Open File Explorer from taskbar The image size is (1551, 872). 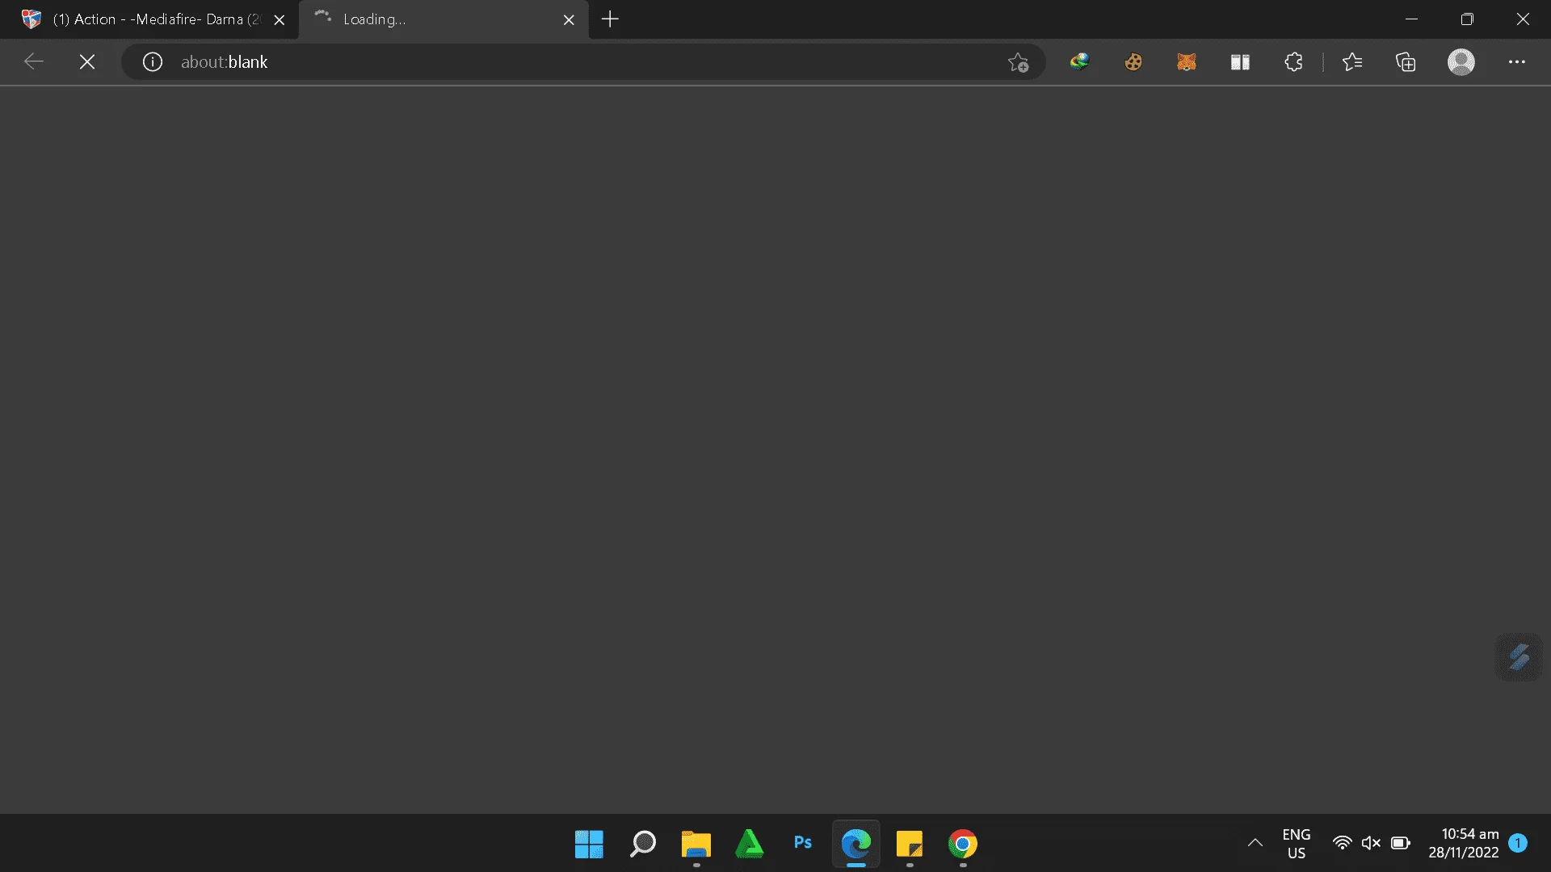tap(696, 845)
